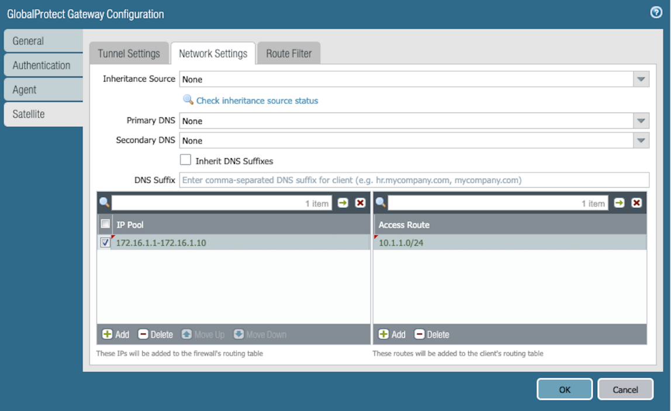Image resolution: width=671 pixels, height=411 pixels.
Task: Open the Authentication side tab
Action: [43, 65]
